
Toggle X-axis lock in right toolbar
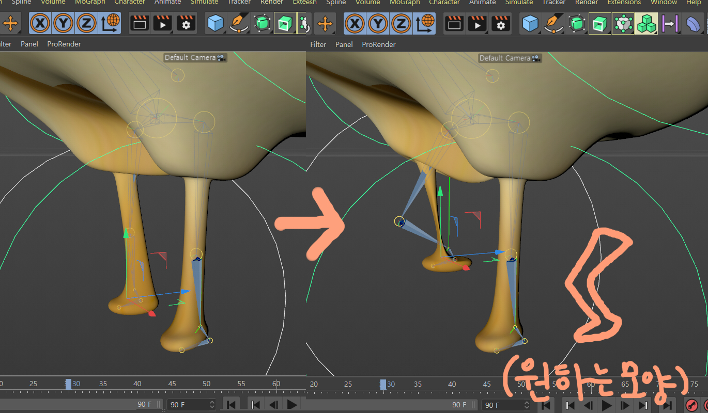355,24
